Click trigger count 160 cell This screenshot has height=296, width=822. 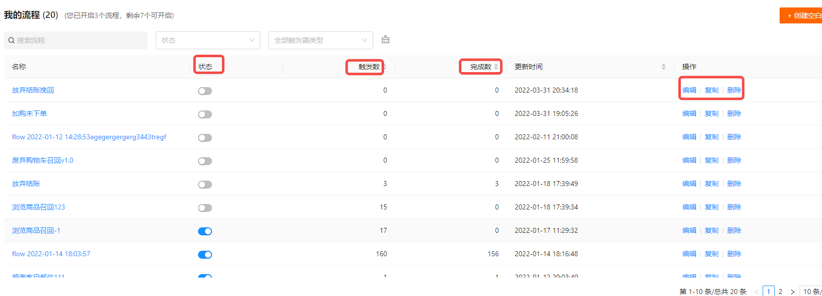pyautogui.click(x=382, y=254)
